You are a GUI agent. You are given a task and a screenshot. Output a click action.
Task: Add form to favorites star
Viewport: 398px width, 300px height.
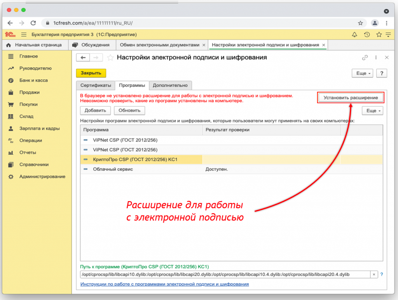(110, 58)
